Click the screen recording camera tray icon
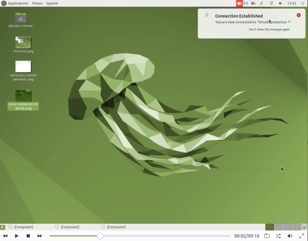This screenshot has height=241, width=308. point(253,3)
